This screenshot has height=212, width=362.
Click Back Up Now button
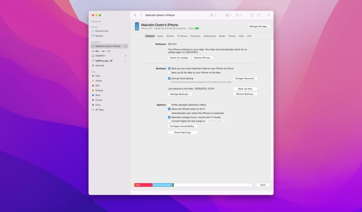[x=245, y=89]
